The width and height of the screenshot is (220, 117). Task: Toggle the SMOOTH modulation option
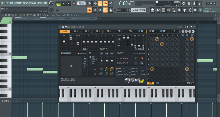point(79,53)
